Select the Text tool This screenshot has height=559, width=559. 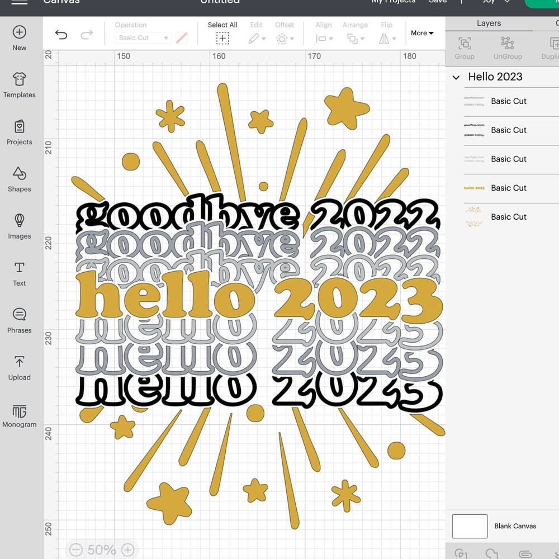tap(19, 268)
